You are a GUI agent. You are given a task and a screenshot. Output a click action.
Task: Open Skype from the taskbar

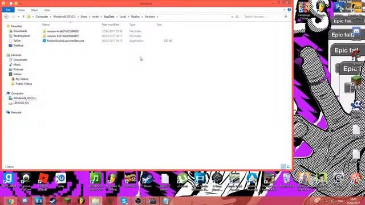pyautogui.click(x=124, y=201)
